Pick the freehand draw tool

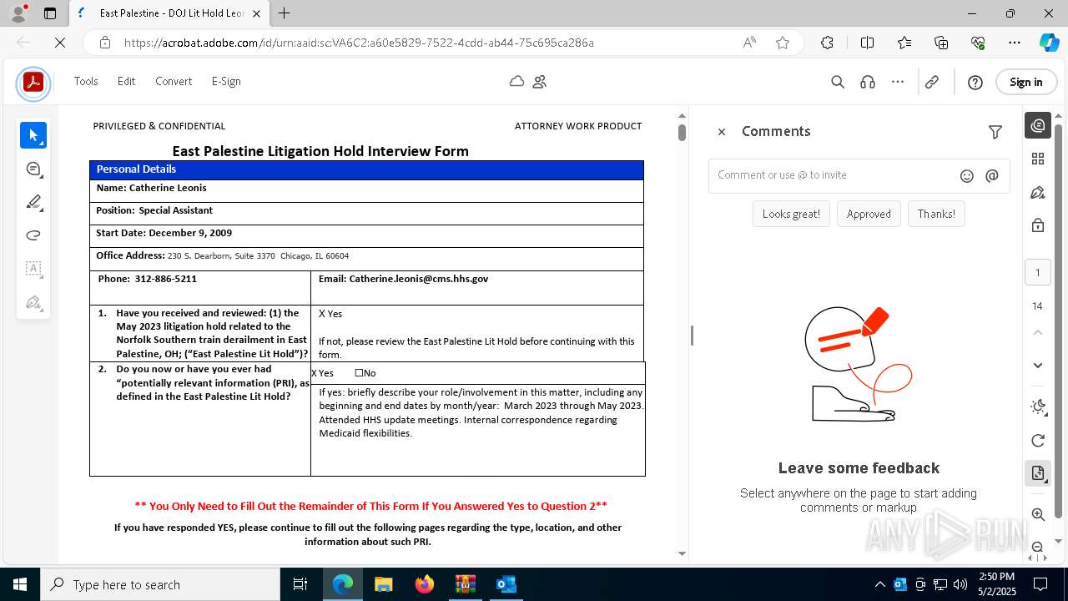(x=33, y=235)
